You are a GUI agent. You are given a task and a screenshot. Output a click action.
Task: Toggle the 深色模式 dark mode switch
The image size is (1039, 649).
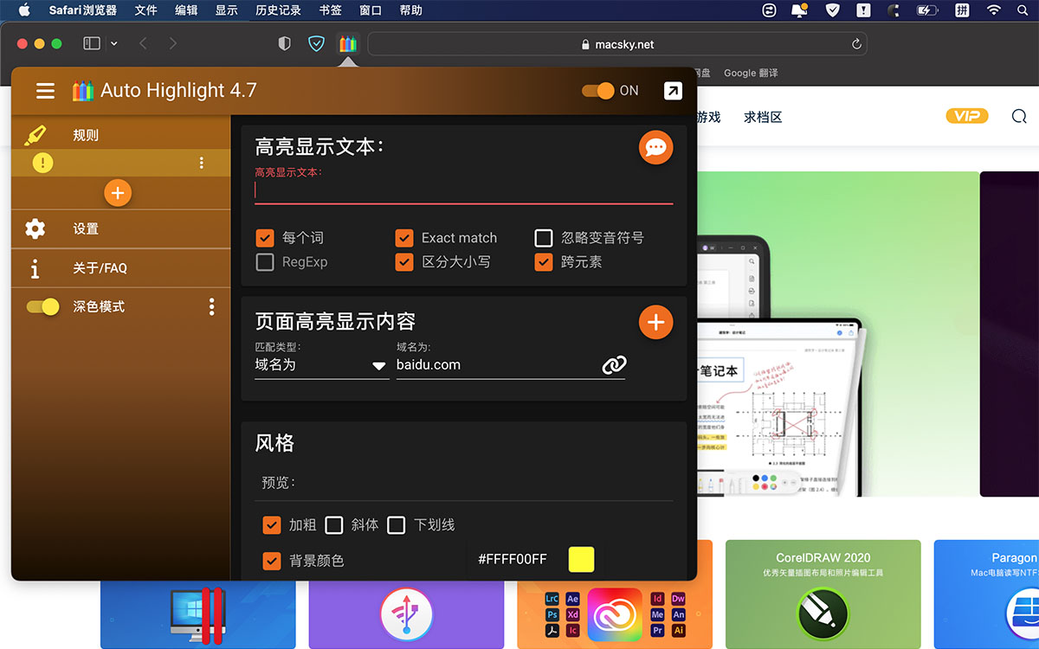42,306
